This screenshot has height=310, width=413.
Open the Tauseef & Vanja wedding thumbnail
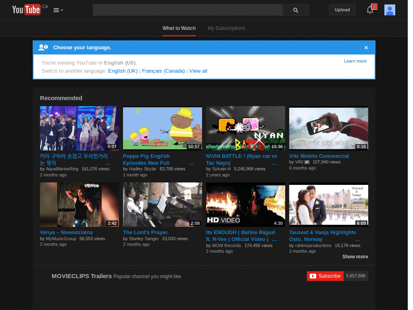coord(328,205)
